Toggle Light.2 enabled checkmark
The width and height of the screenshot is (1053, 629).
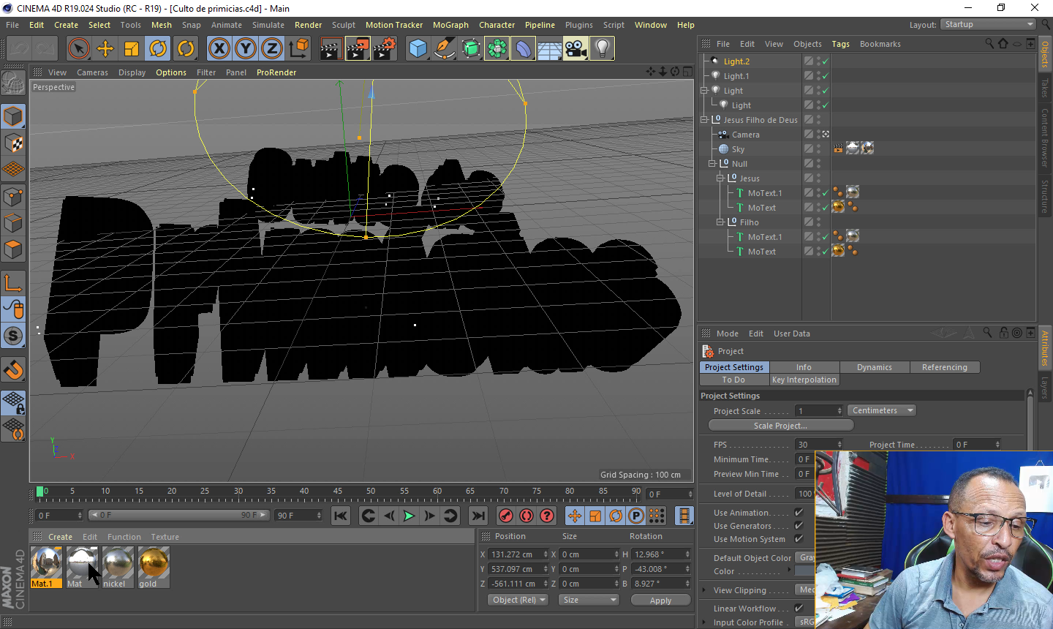click(826, 61)
